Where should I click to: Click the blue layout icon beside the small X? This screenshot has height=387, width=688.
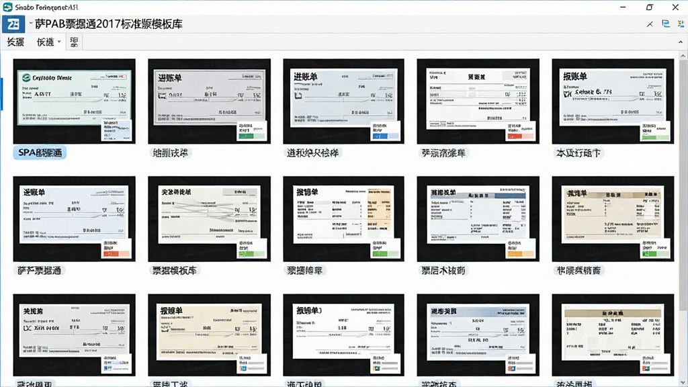click(666, 24)
